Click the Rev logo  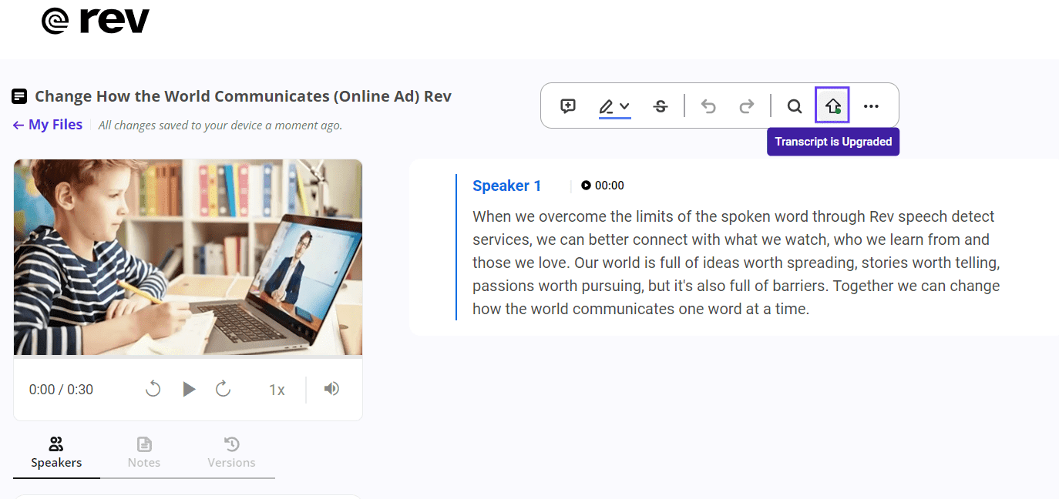pyautogui.click(x=96, y=21)
